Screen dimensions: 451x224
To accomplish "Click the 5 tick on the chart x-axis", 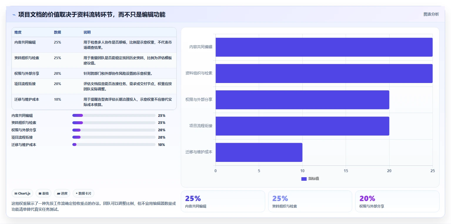I will pos(259,171).
